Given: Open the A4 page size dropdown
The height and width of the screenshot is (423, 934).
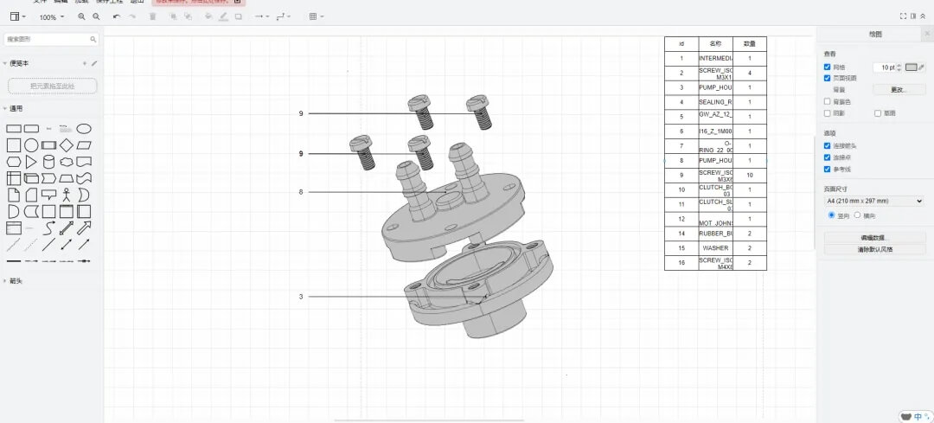Looking at the screenshot, I should pyautogui.click(x=873, y=202).
